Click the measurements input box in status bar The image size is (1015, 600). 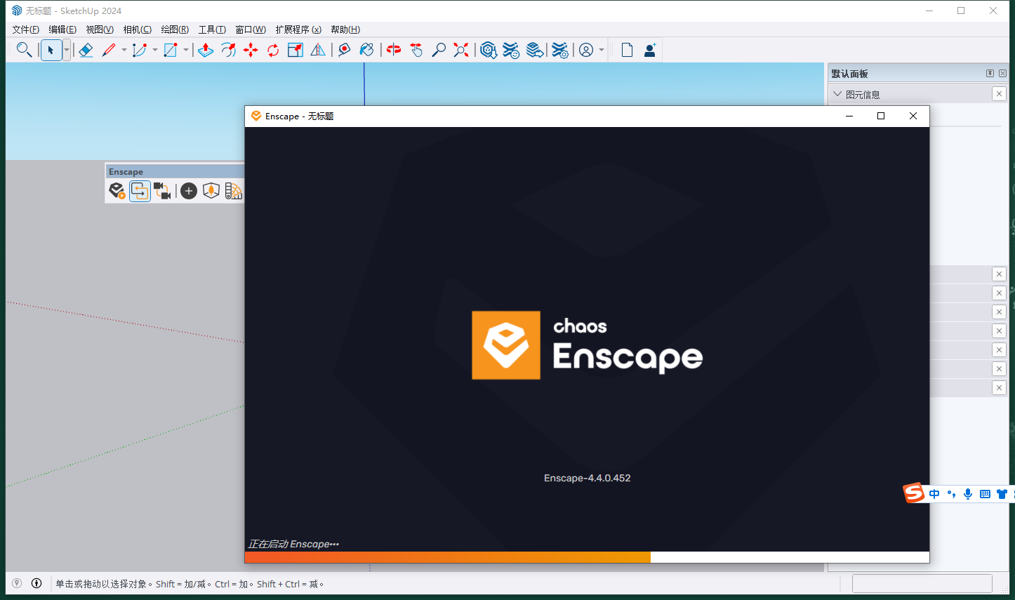pos(922,583)
